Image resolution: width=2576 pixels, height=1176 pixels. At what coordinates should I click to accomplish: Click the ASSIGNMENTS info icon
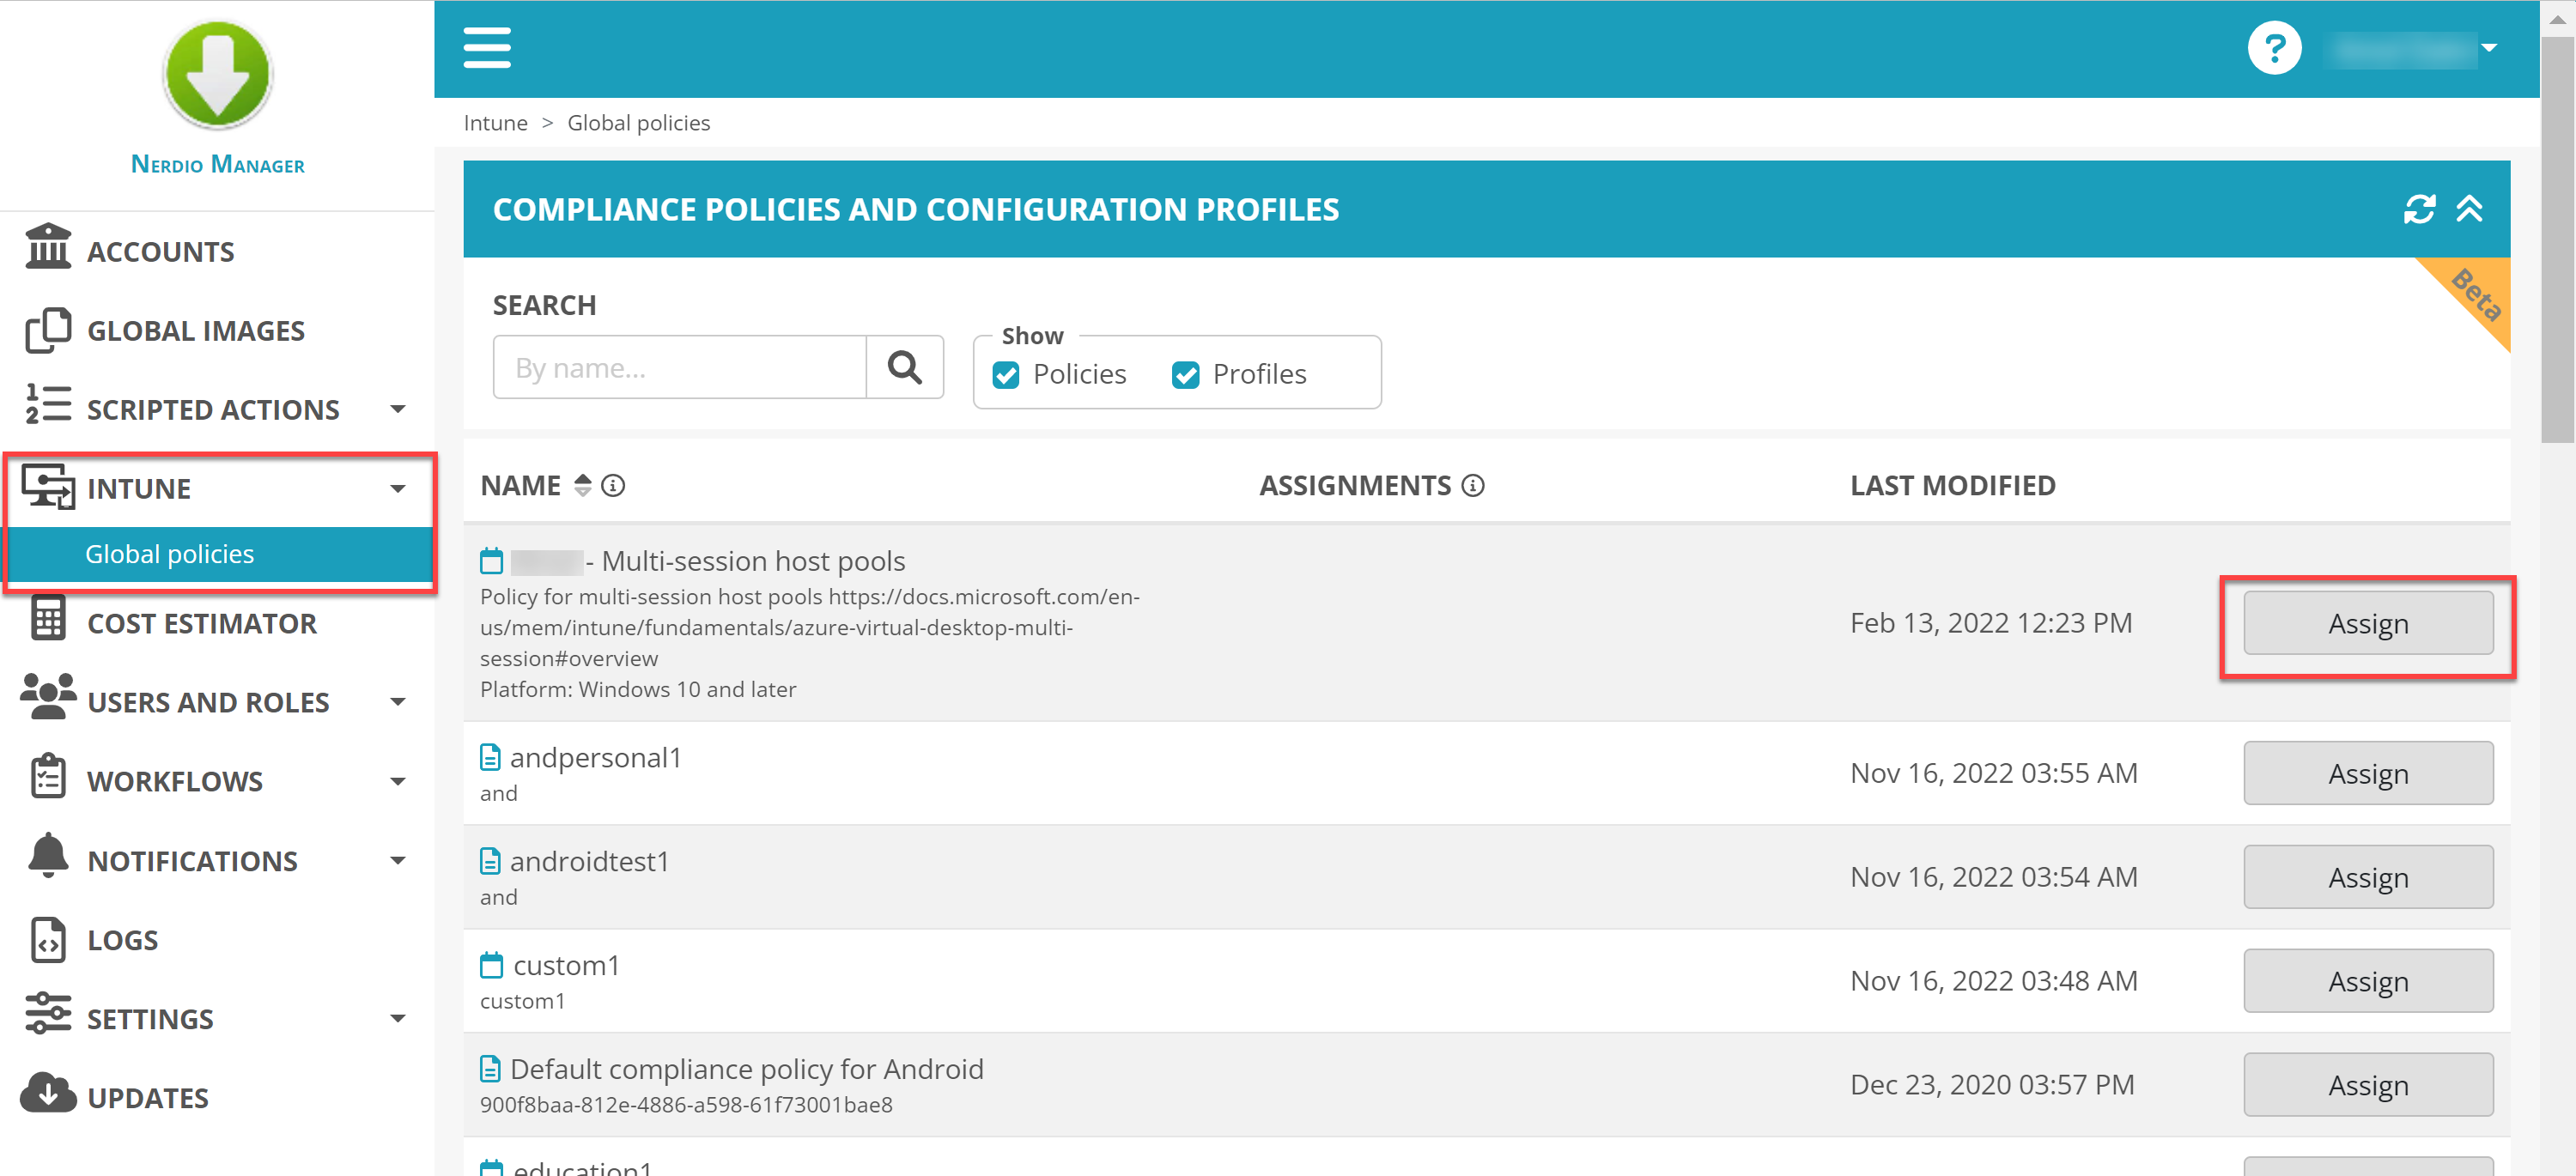tap(1472, 486)
